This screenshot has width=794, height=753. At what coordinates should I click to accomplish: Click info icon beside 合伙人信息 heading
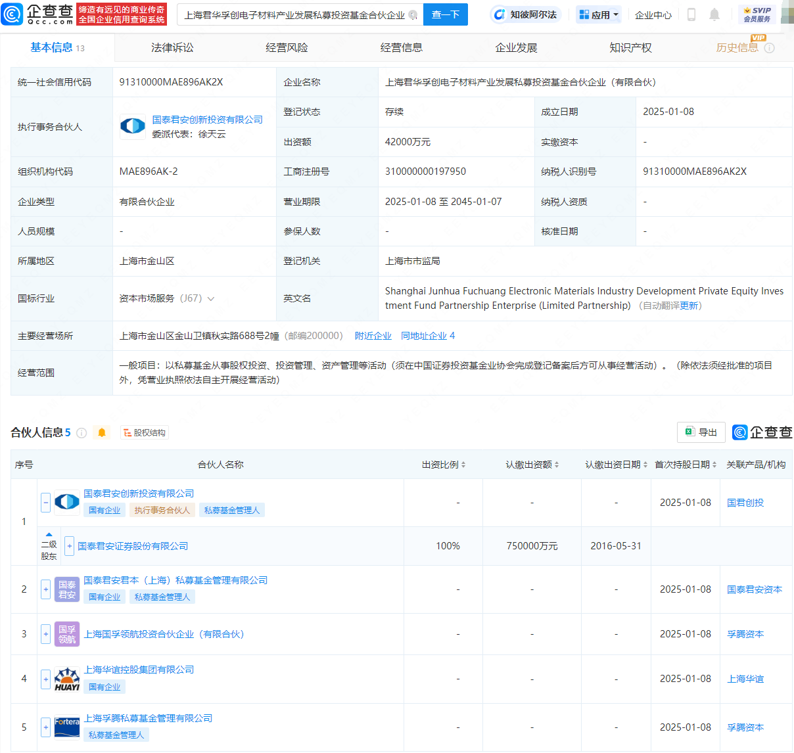[82, 432]
